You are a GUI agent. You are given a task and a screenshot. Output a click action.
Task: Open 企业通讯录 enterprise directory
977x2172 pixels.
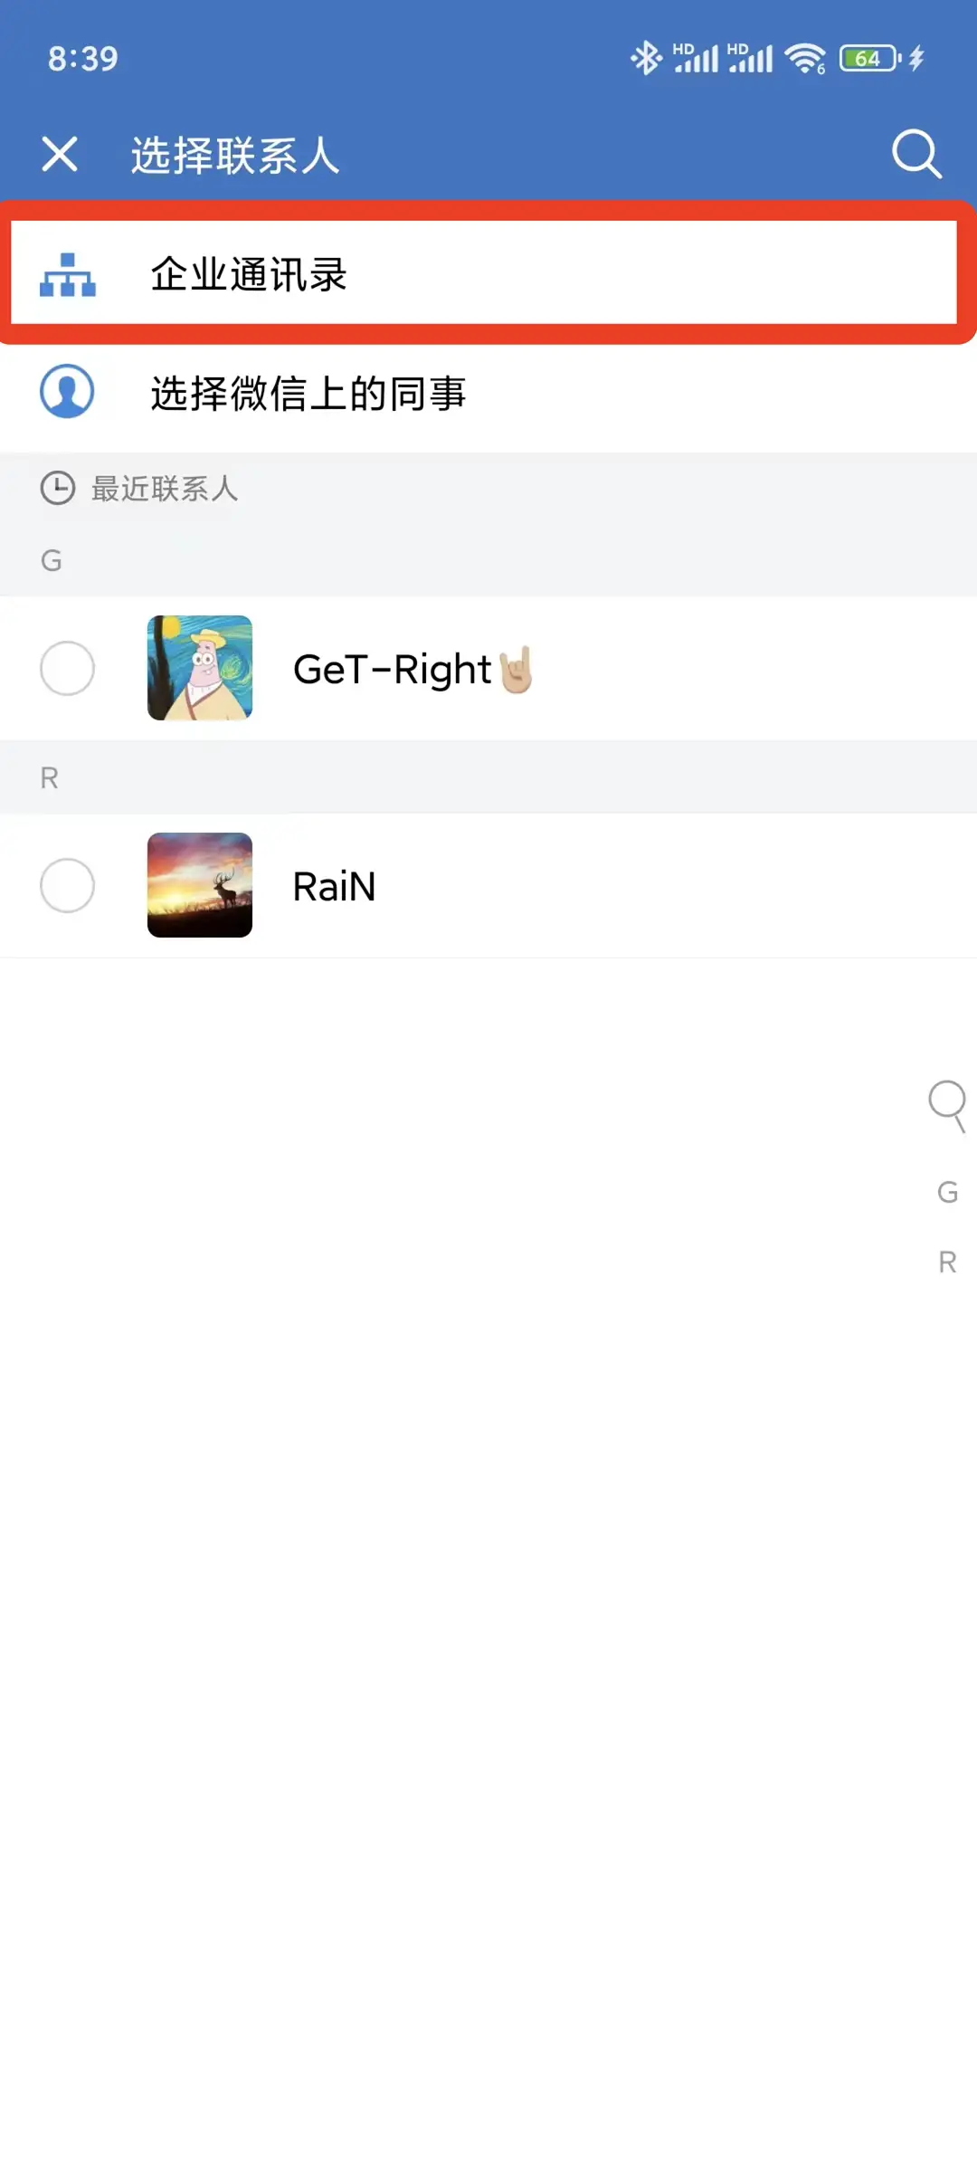coord(249,274)
